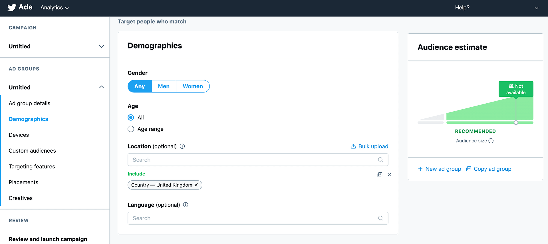
Task: Go to Ad group details section
Action: [29, 103]
